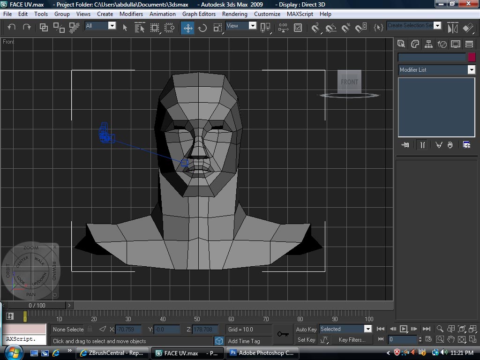This screenshot has width=480, height=360.
Task: Click the Zoom Extents navigation button
Action: [x=462, y=329]
